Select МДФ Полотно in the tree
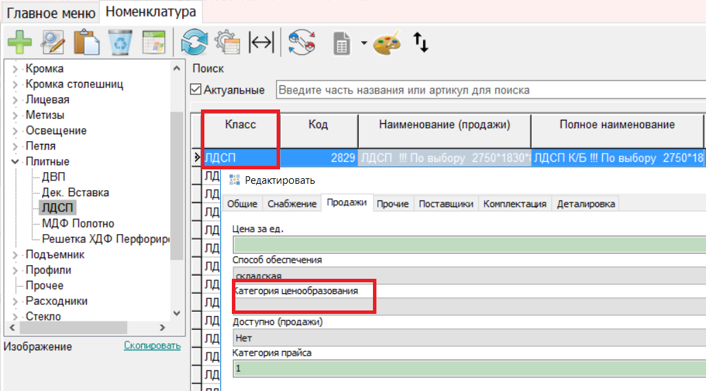This screenshot has height=391, width=706. coord(78,224)
